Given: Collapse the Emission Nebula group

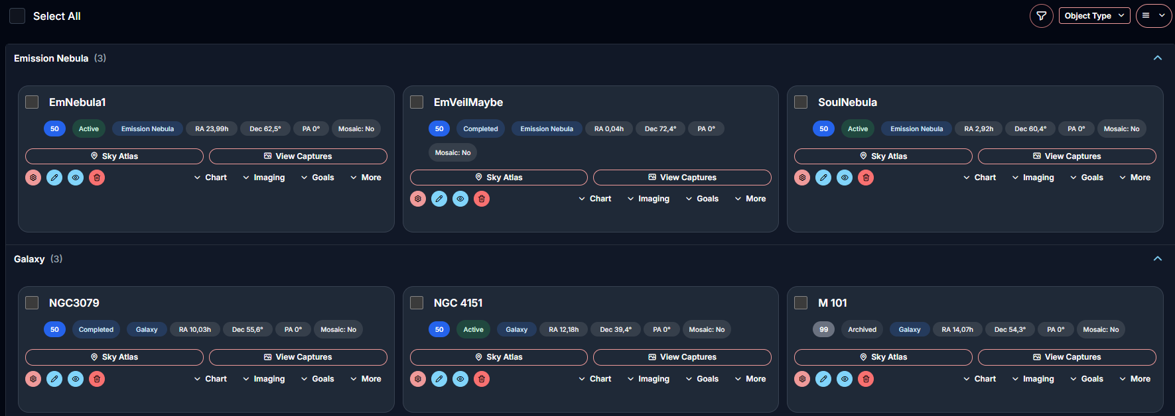Looking at the screenshot, I should [x=1157, y=58].
